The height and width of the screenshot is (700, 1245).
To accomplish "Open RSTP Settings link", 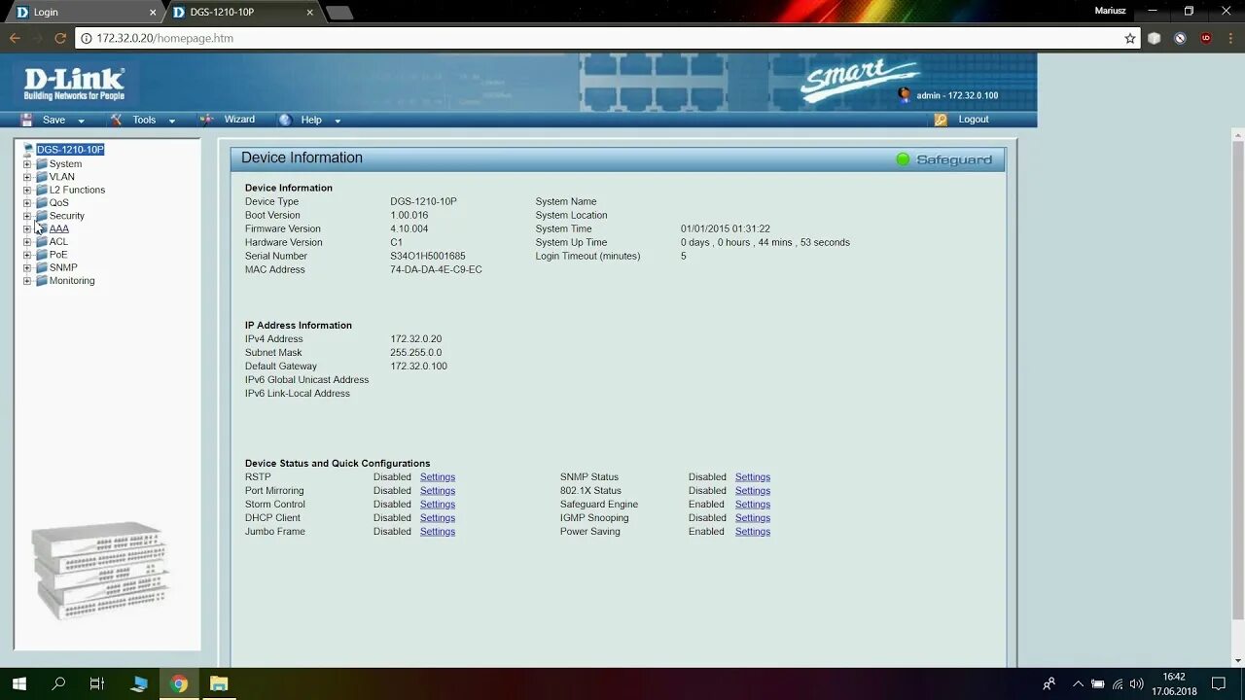I will [438, 477].
